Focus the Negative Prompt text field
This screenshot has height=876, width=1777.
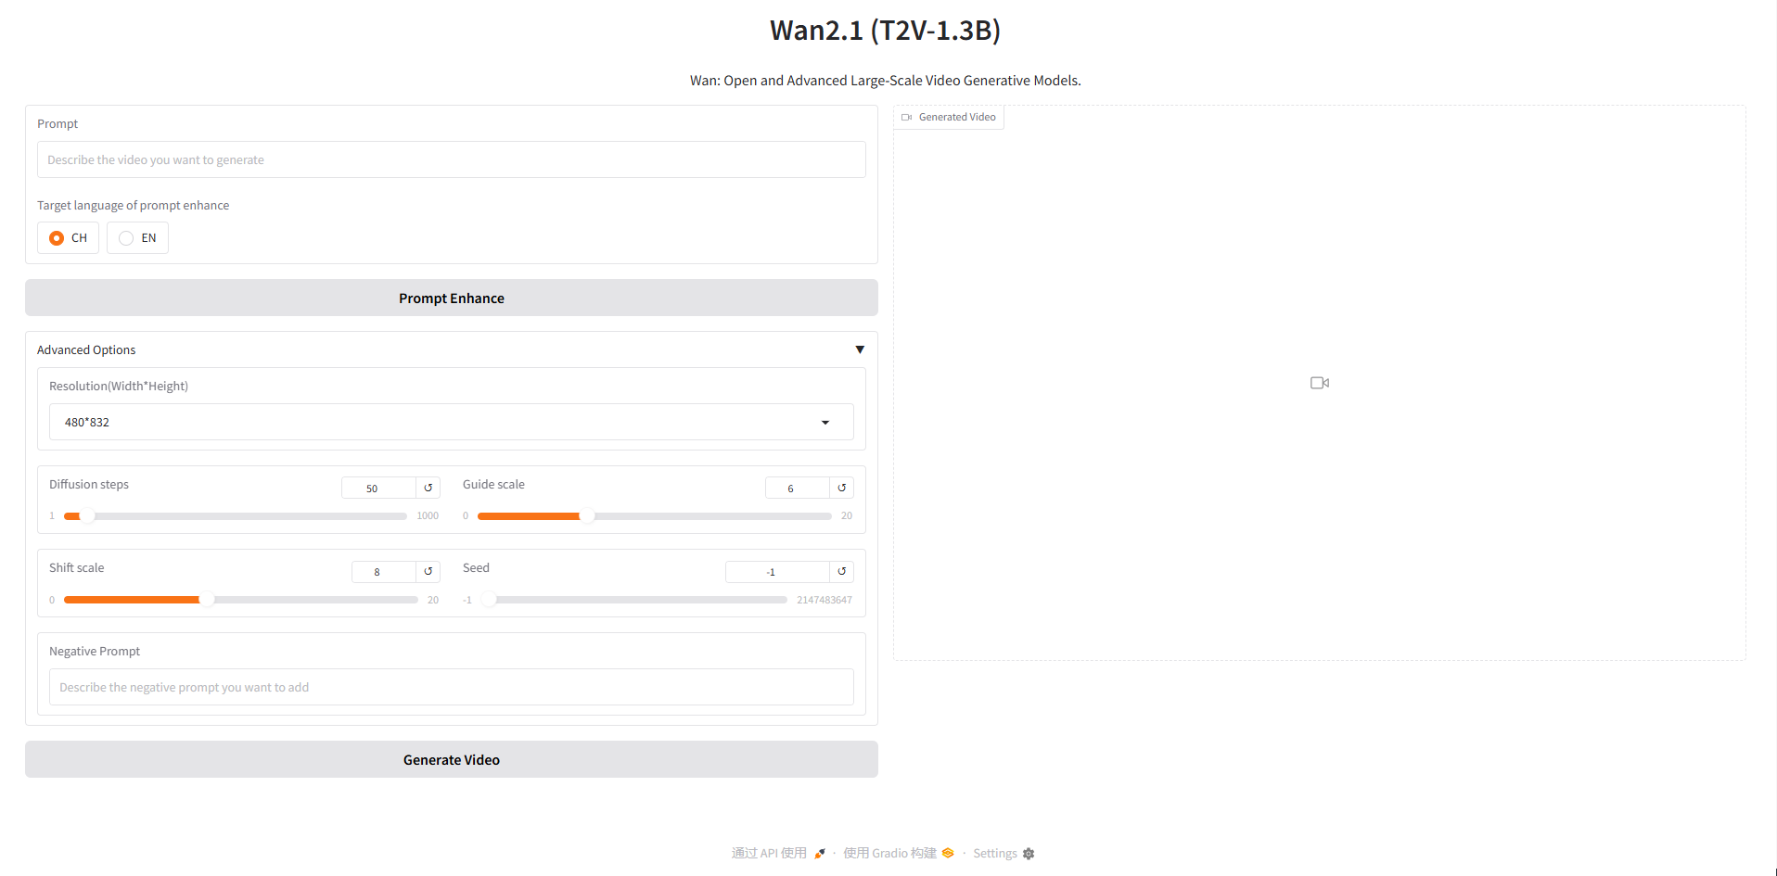(x=451, y=687)
